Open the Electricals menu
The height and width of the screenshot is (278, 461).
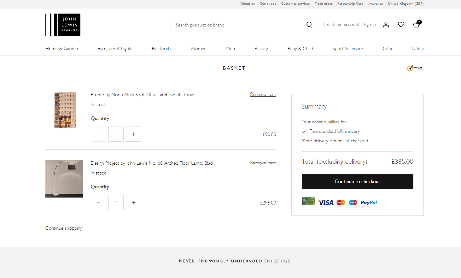pyautogui.click(x=161, y=49)
